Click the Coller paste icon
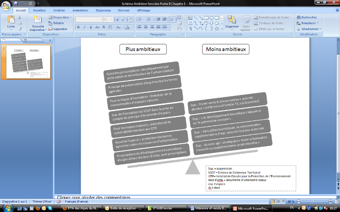The height and width of the screenshot is (212, 340). [x=11, y=22]
